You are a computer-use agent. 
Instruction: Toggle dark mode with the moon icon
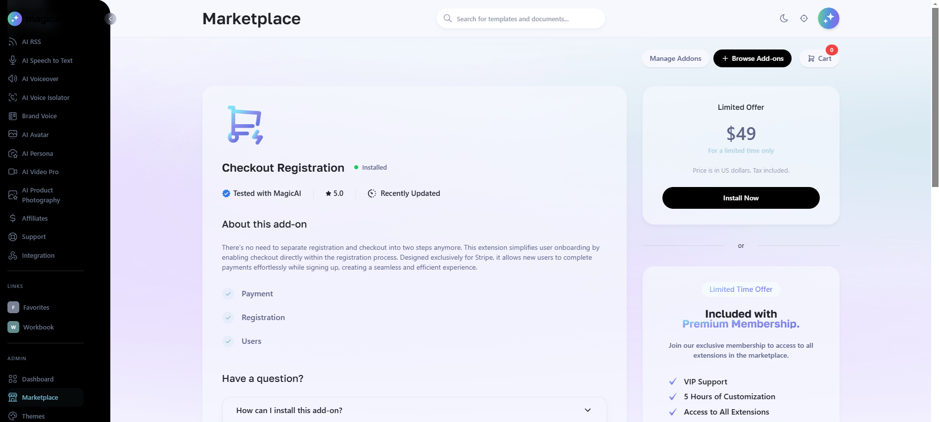coord(784,18)
